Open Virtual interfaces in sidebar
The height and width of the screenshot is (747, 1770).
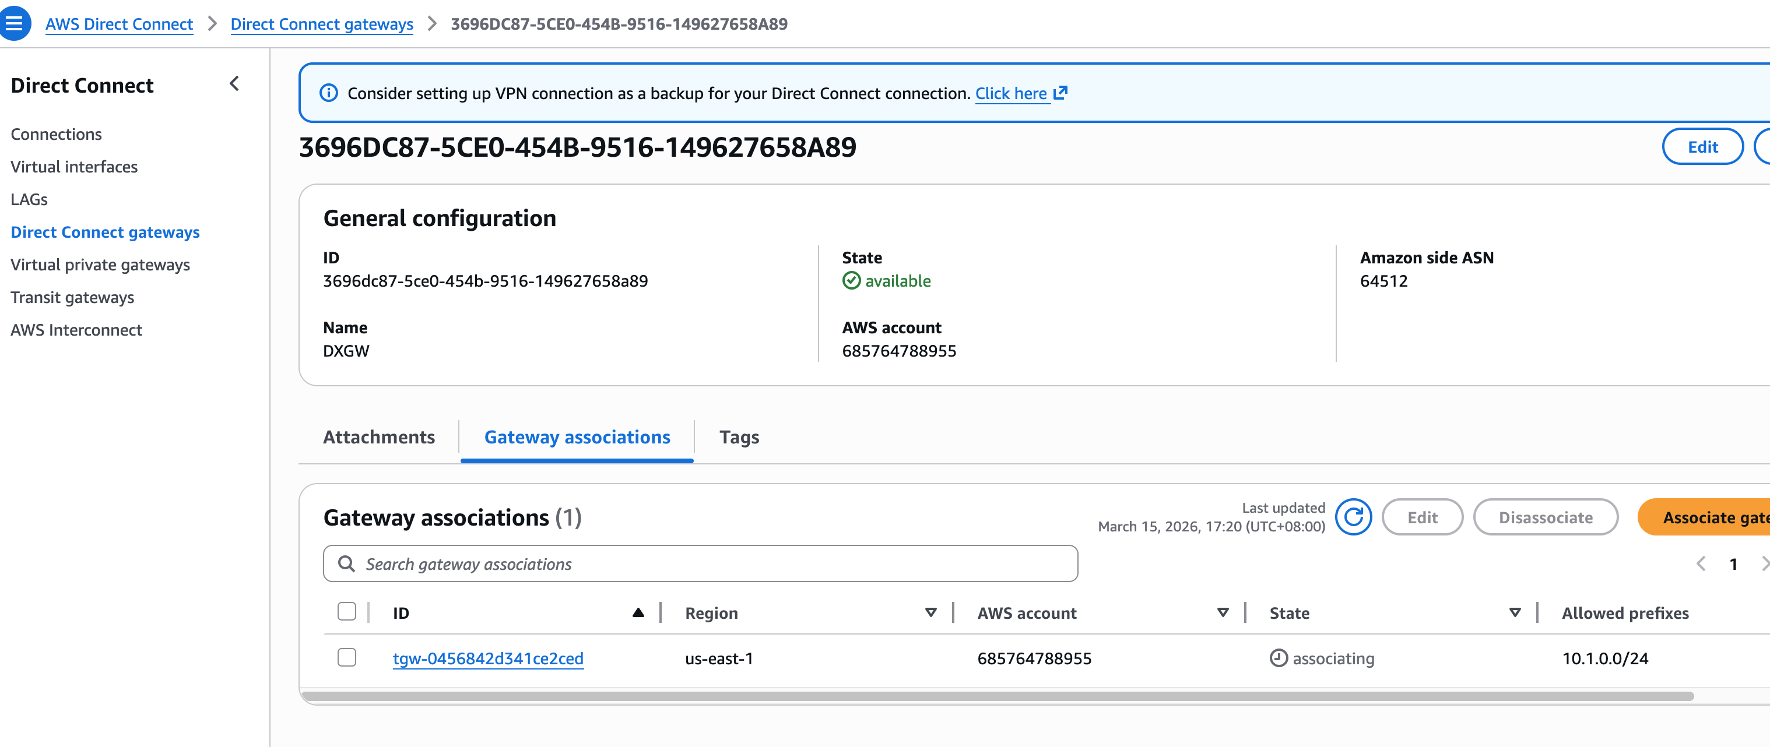tap(73, 167)
